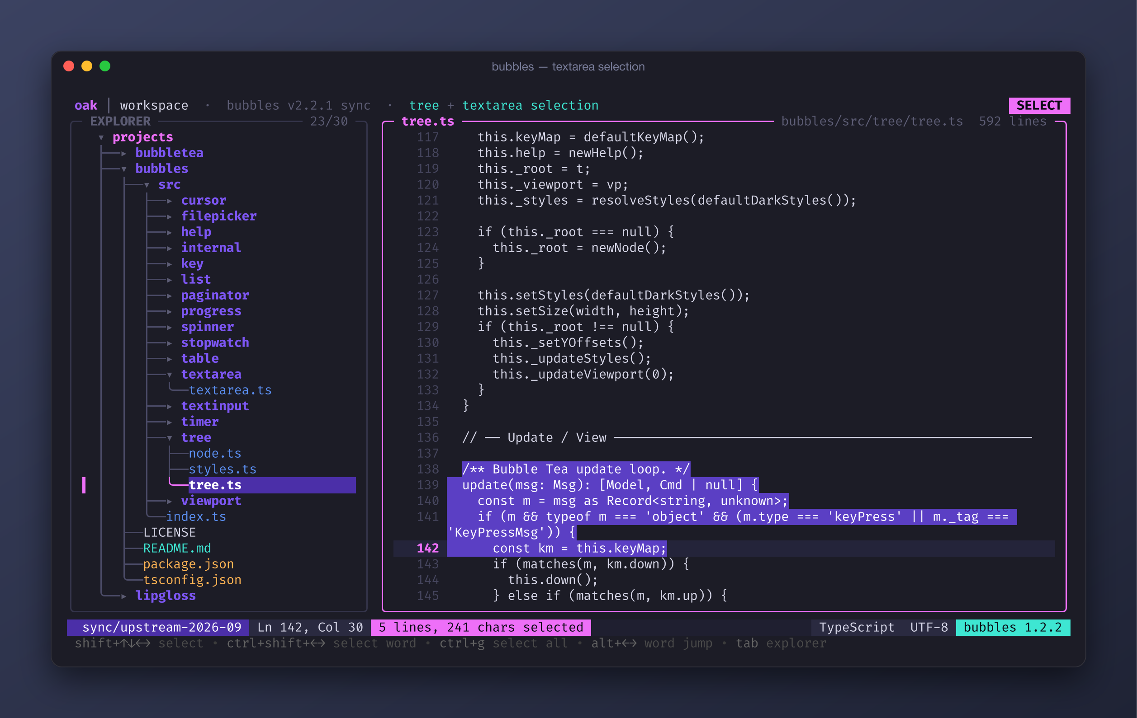Click the sync/upstream-2026-09 branch indicator

[x=158, y=628]
